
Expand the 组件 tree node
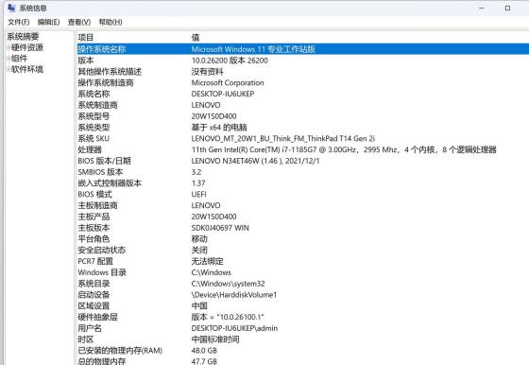click(x=9, y=59)
